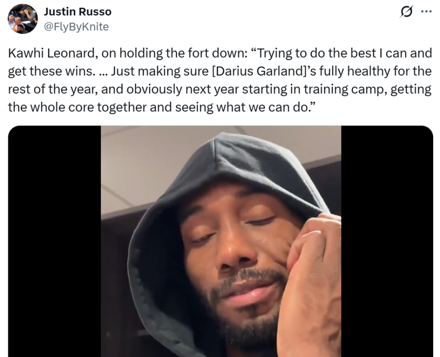Click the left black letterbox of video

click(55, 242)
